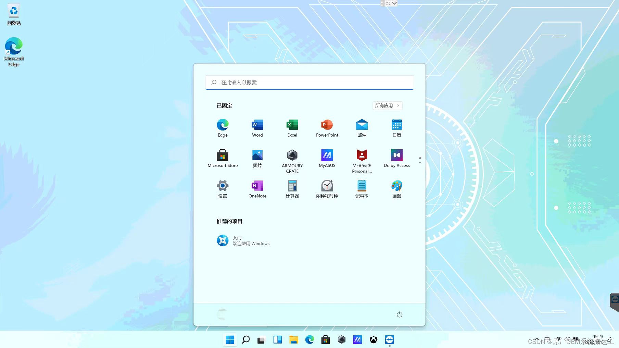Open the 照片 (Photos) app
Image resolution: width=619 pixels, height=348 pixels.
point(257,158)
